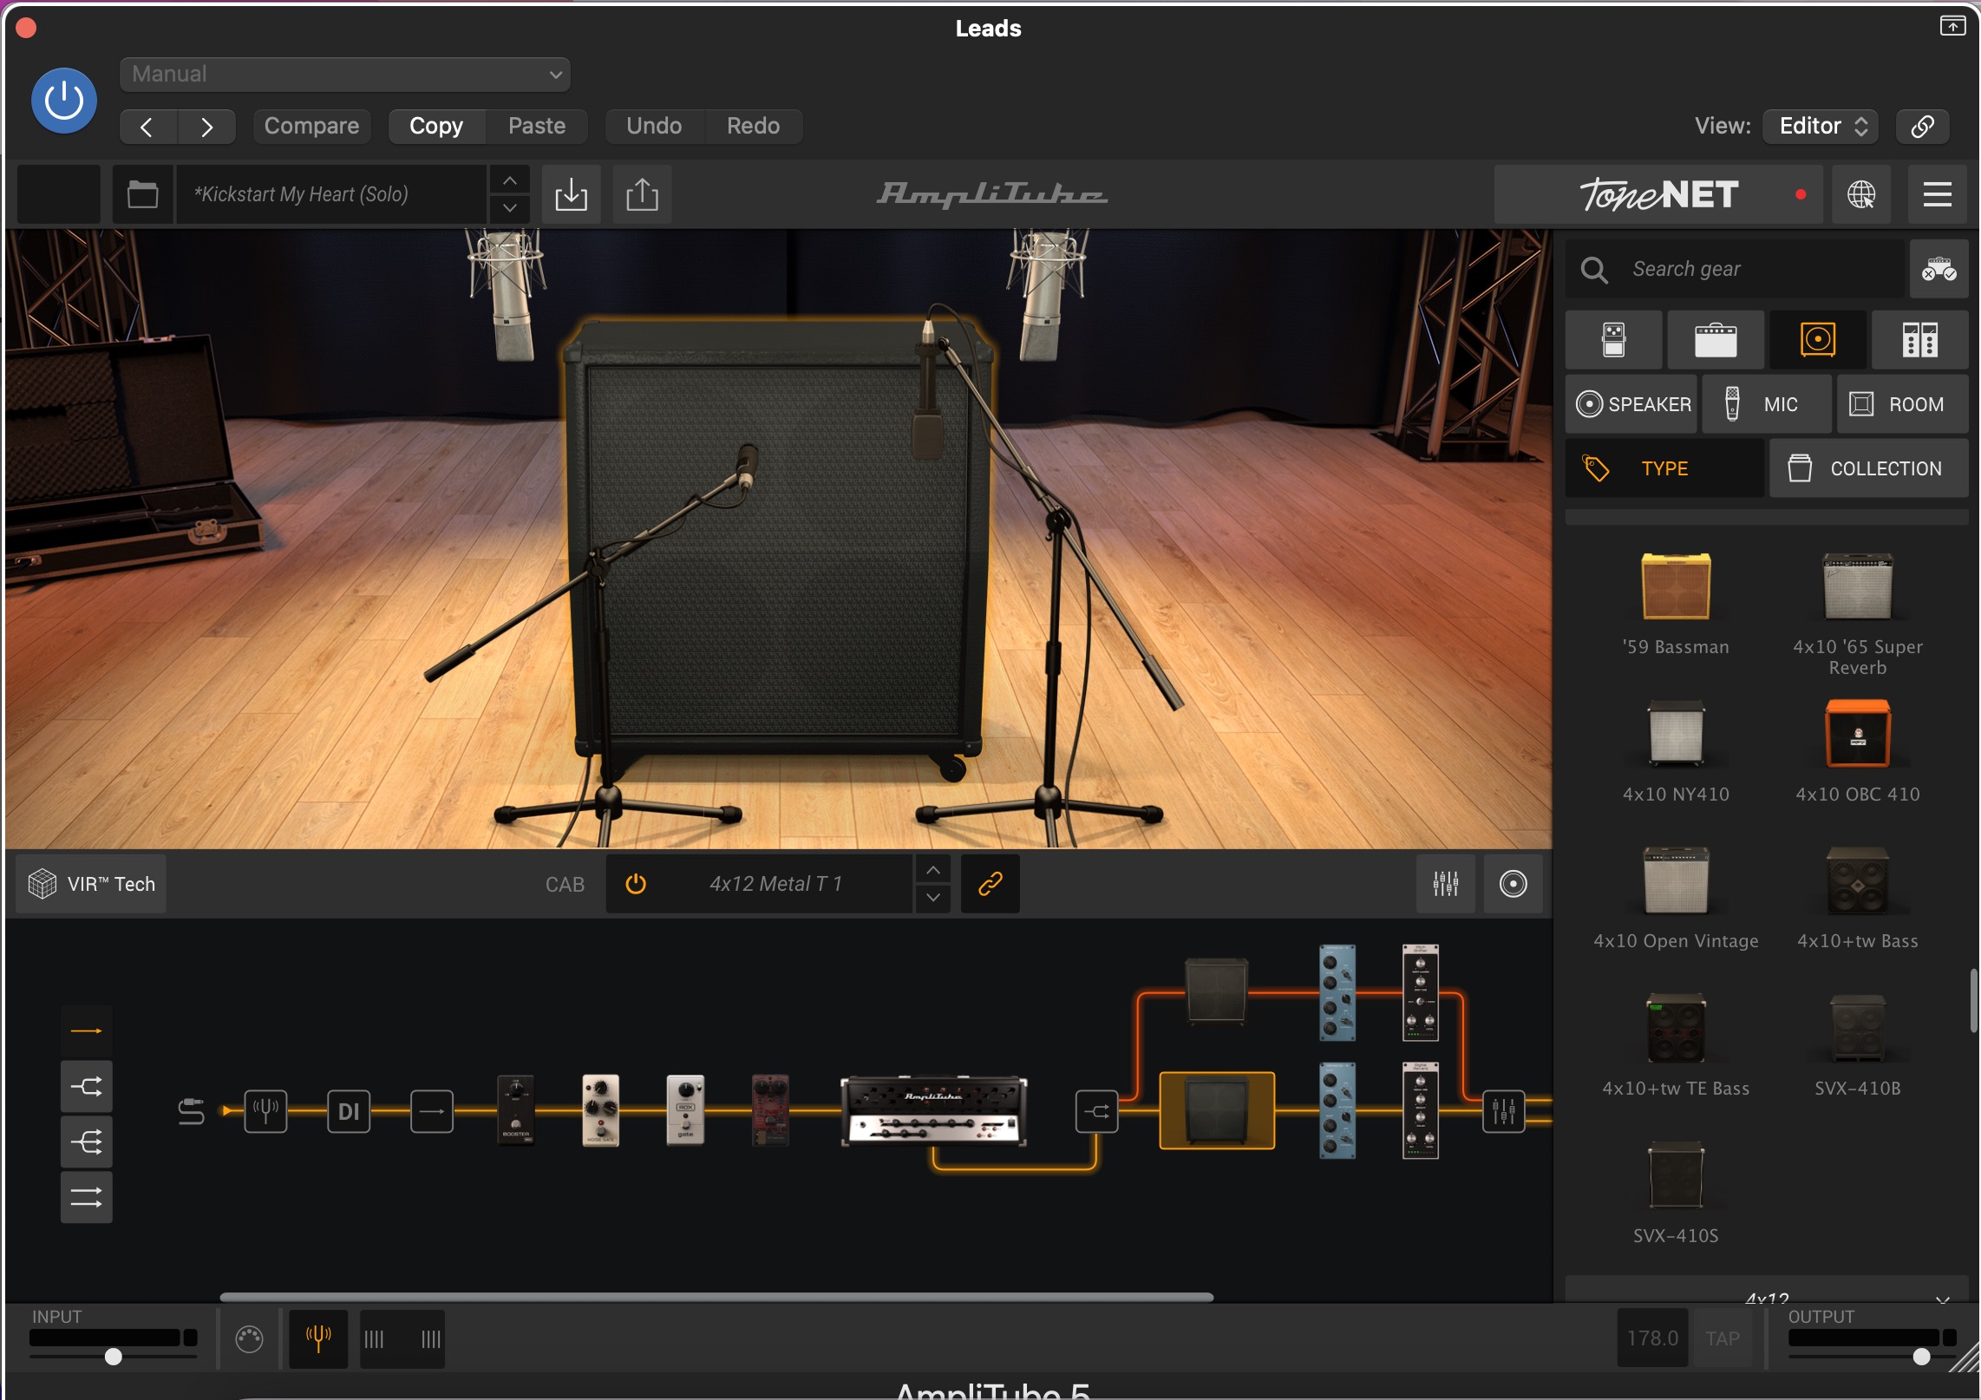1981x1400 pixels.
Task: Select the 4x10+tw TE Bass cabinet
Action: point(1676,1046)
